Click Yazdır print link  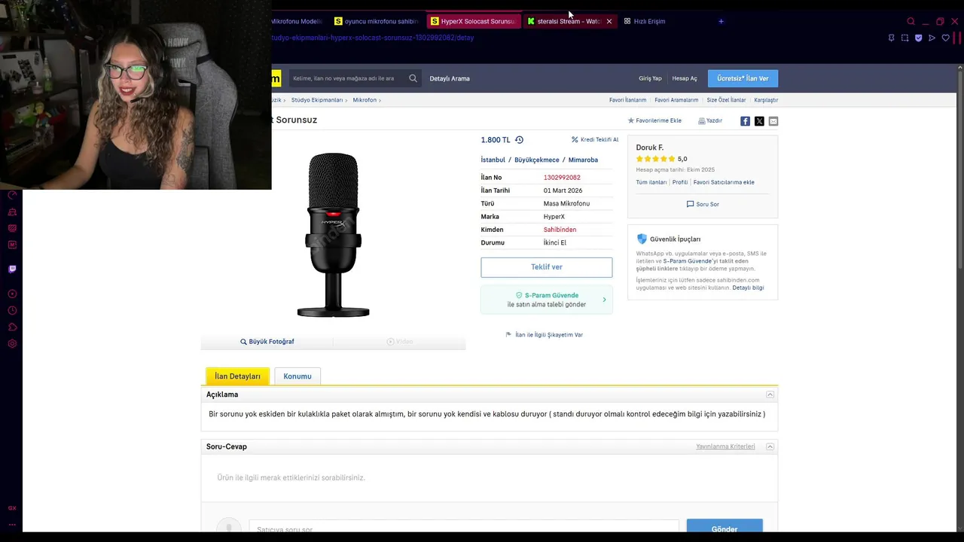coord(710,120)
